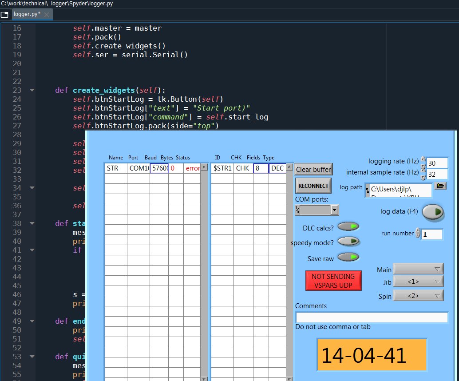The height and width of the screenshot is (381, 459).
Task: Collapse the create_widgets fold arrow at line 23
Action: click(32, 90)
